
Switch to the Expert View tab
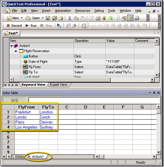point(59,85)
